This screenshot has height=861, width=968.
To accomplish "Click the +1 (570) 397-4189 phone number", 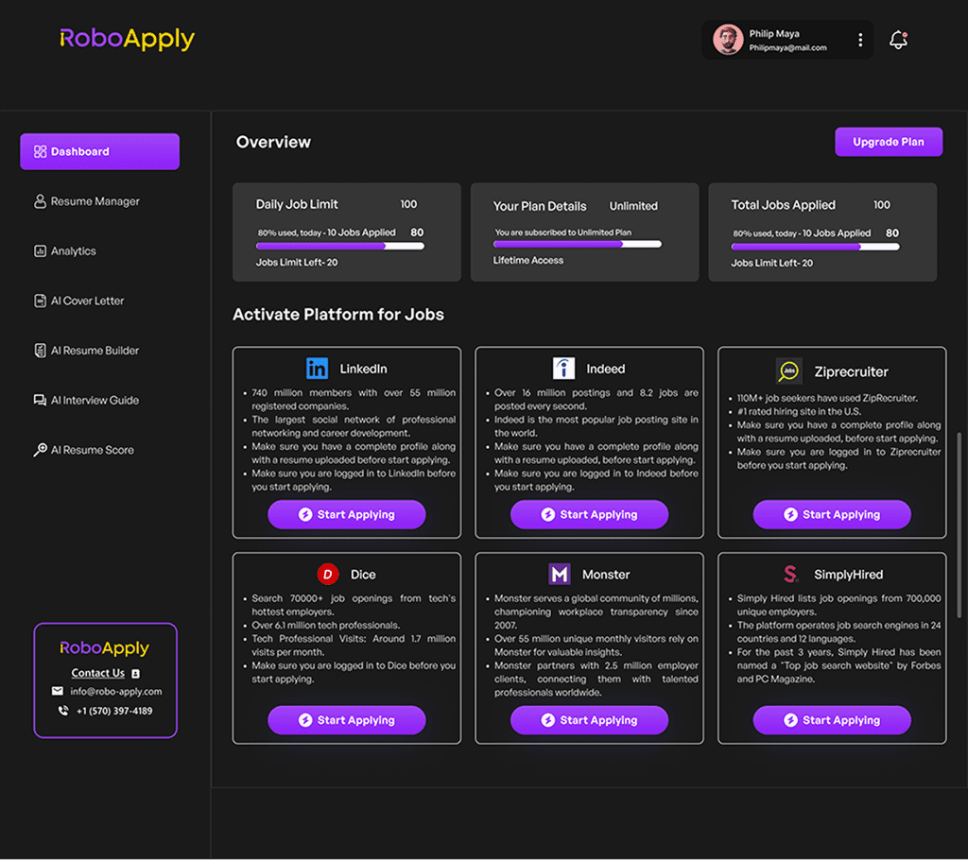I will point(114,711).
